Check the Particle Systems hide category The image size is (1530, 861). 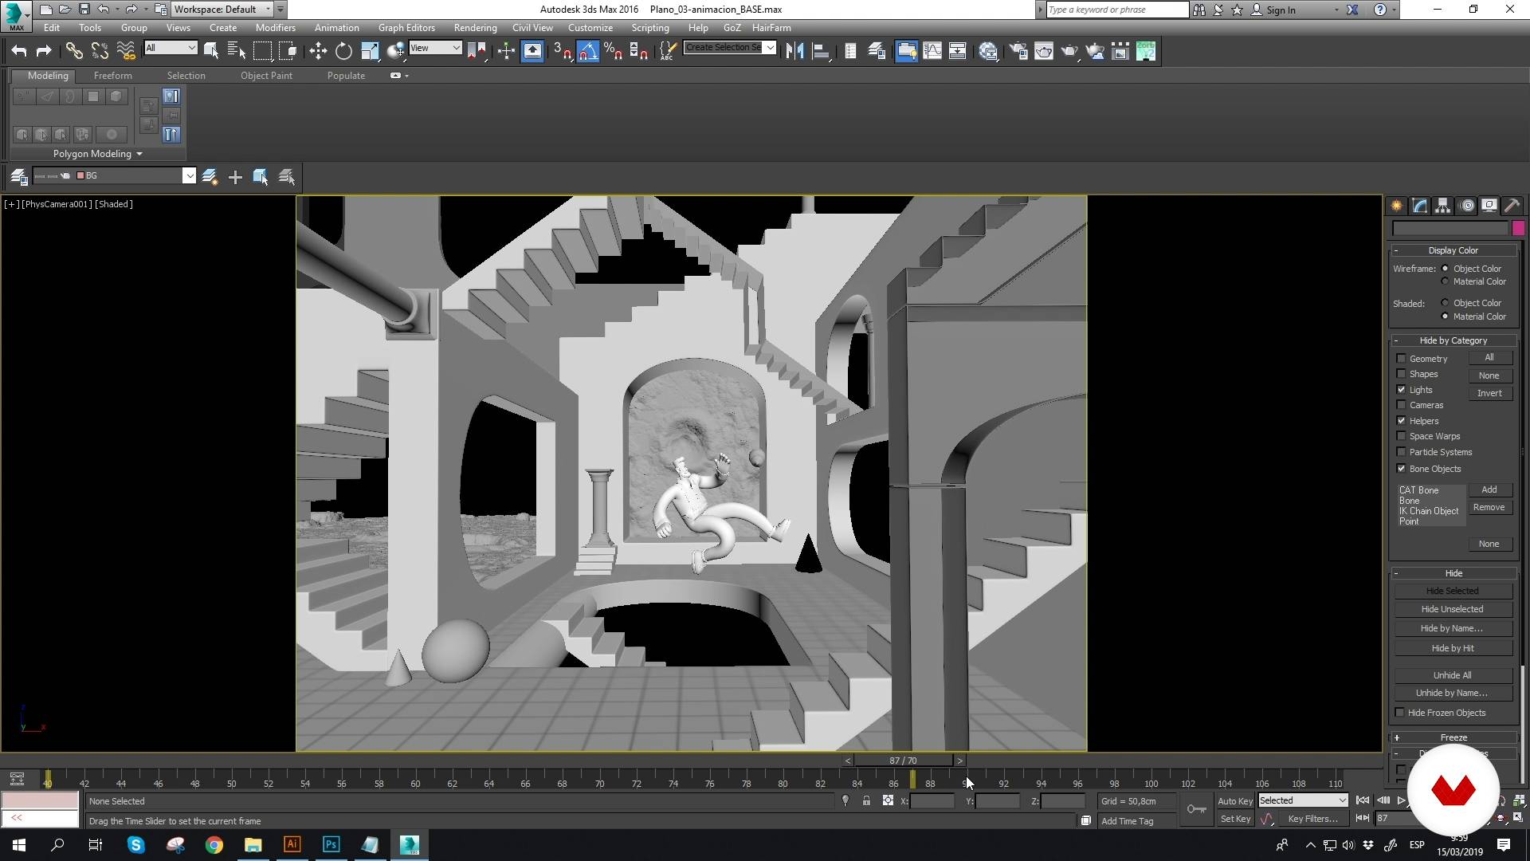1401,452
